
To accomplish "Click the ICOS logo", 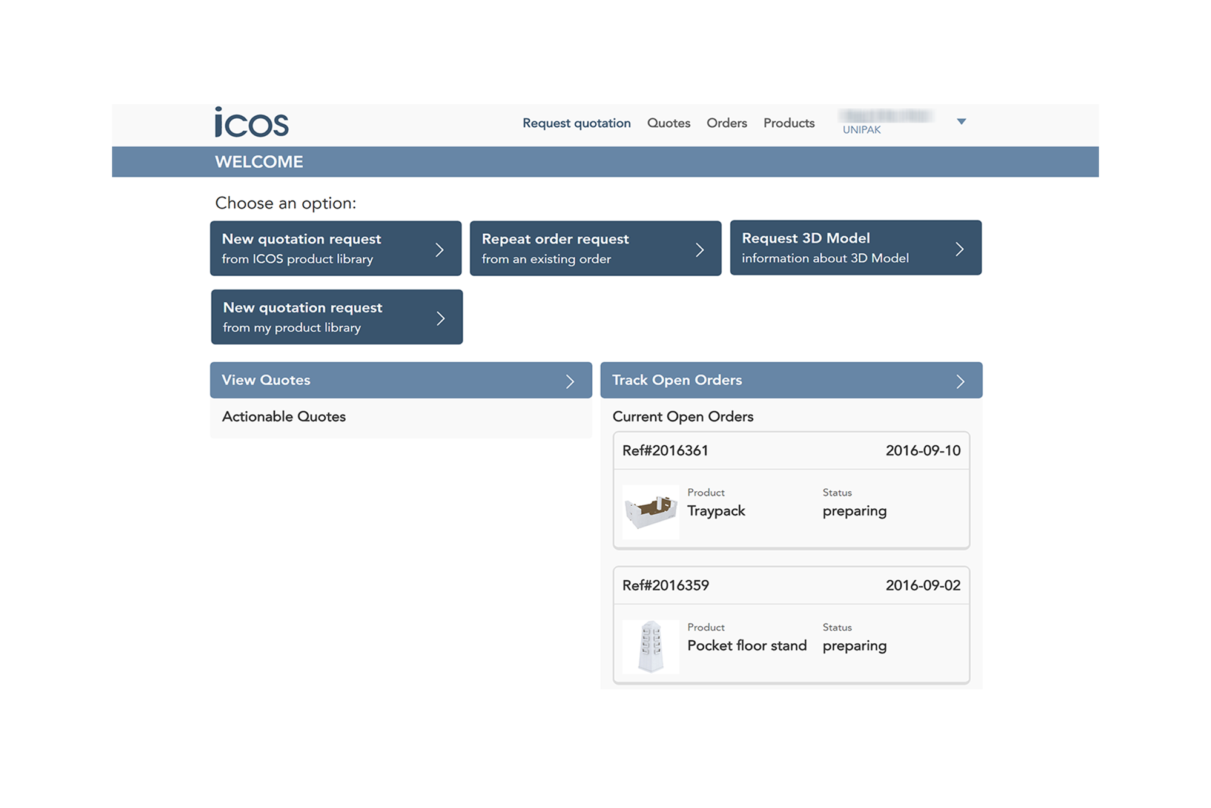I will point(251,122).
